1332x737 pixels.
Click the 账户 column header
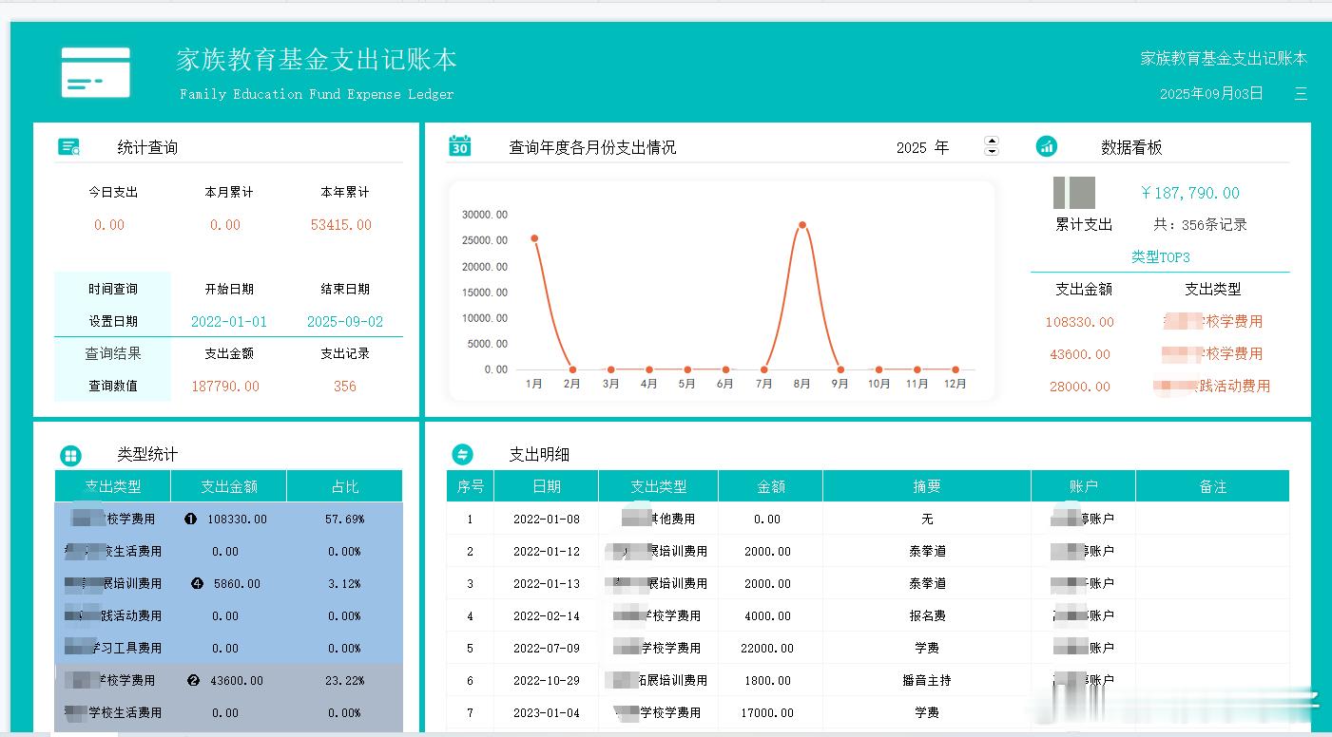tap(1084, 486)
